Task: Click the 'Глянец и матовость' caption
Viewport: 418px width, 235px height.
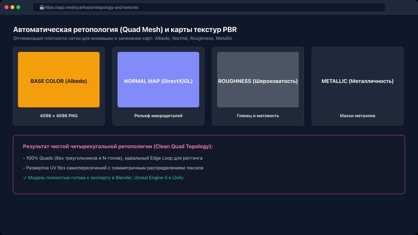Action: (258, 116)
